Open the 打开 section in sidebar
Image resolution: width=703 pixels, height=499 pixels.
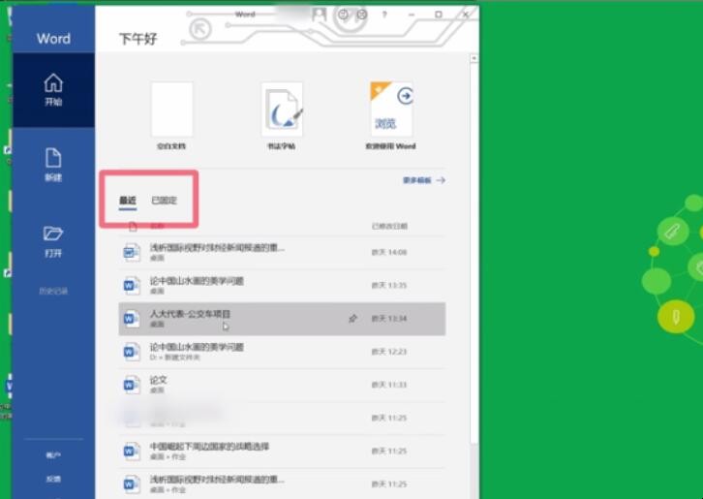(53, 241)
